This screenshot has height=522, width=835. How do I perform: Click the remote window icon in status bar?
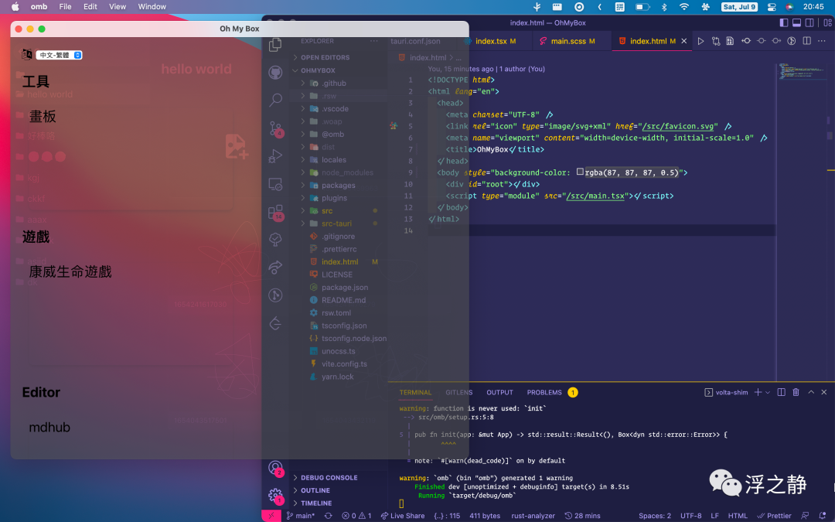point(271,516)
